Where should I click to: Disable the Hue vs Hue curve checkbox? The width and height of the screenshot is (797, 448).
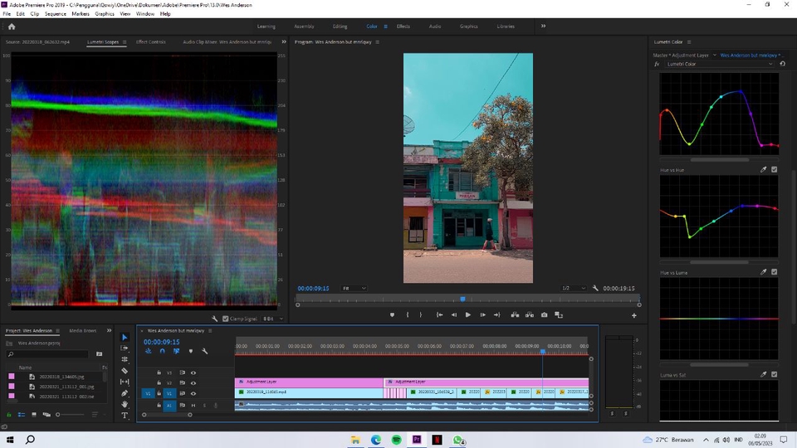point(775,169)
